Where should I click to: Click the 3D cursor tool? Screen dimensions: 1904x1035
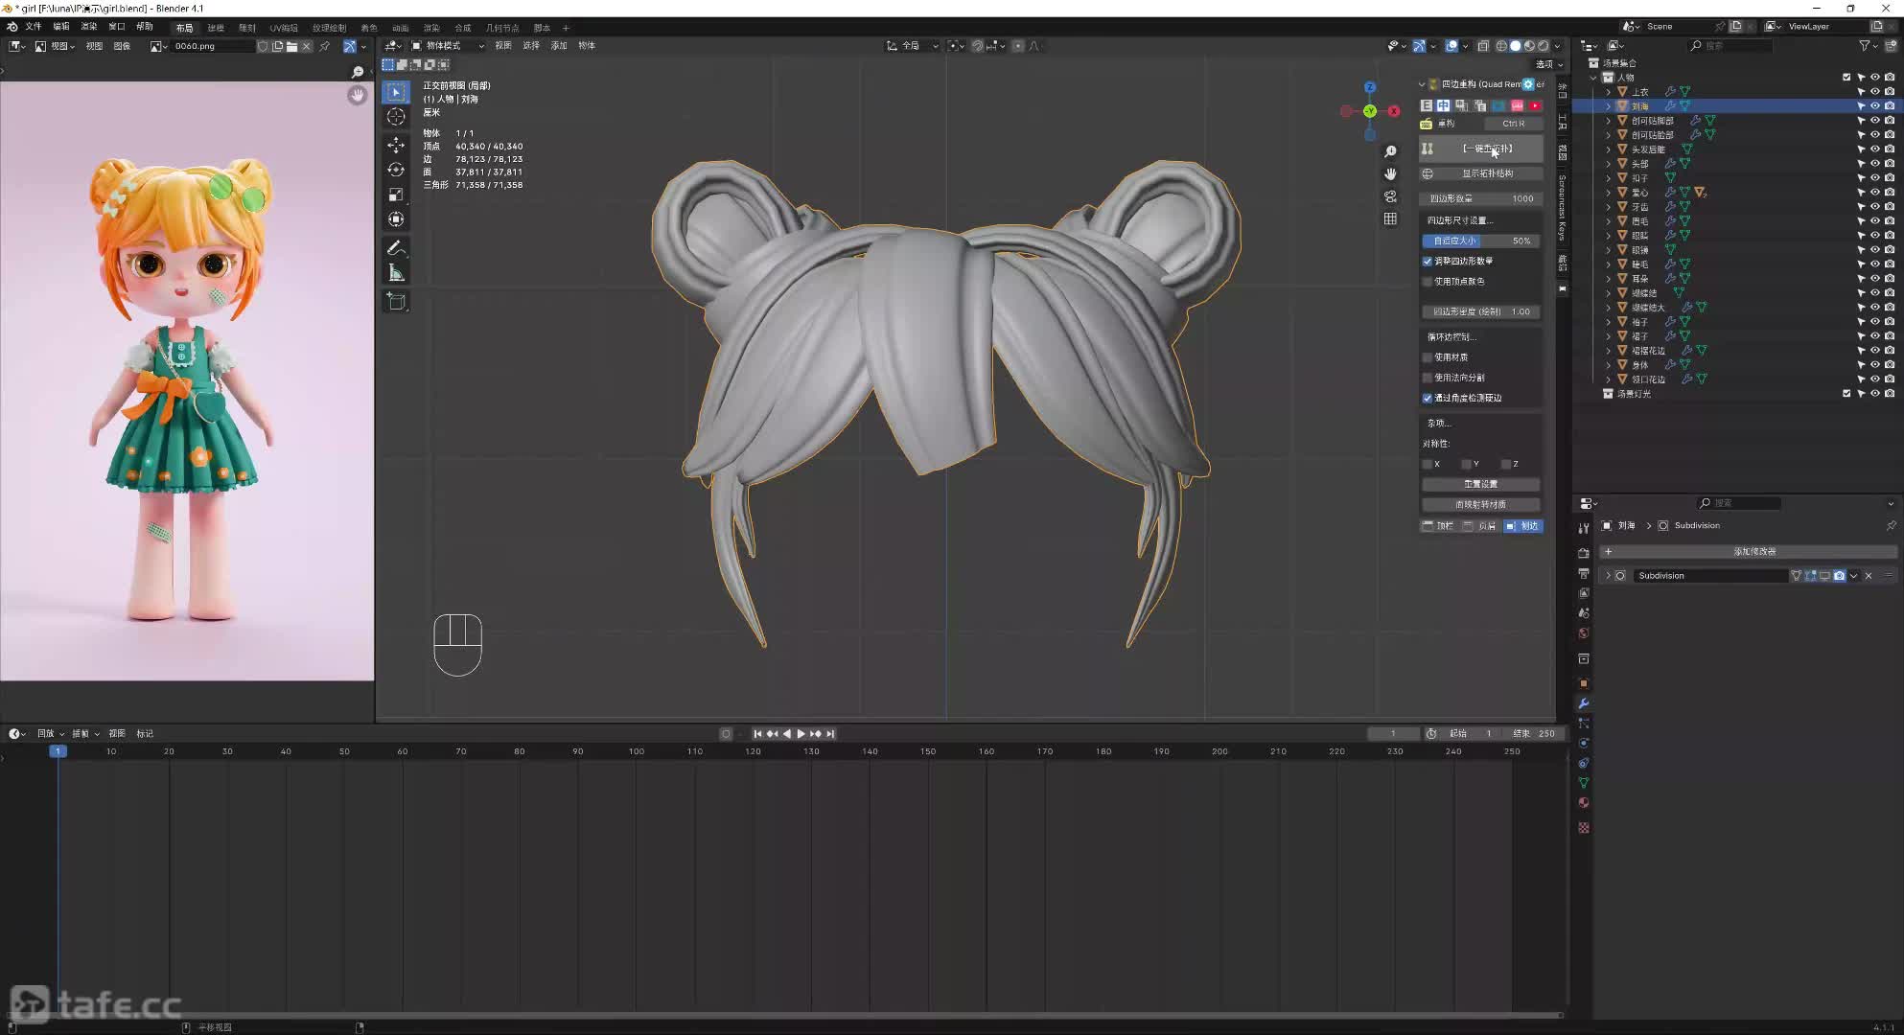[396, 117]
